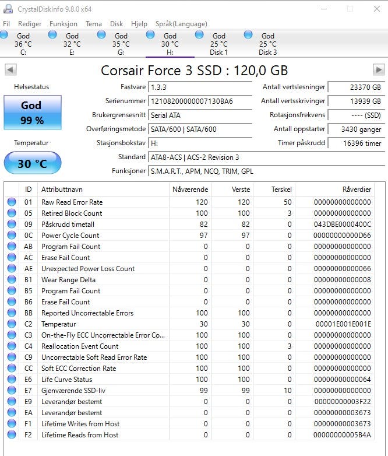The width and height of the screenshot is (388, 456).
Task: Click status icon for On-the-Fly ECC Uncorrectable row
Action: pos(12,335)
